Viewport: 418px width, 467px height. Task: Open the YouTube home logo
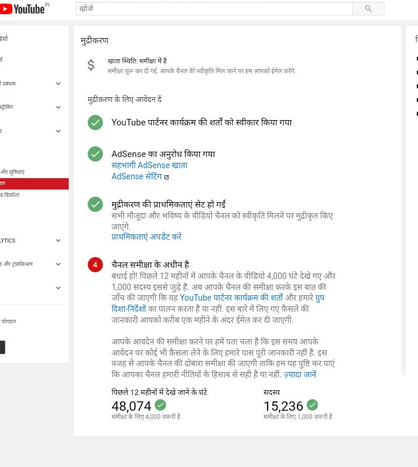coord(24,9)
